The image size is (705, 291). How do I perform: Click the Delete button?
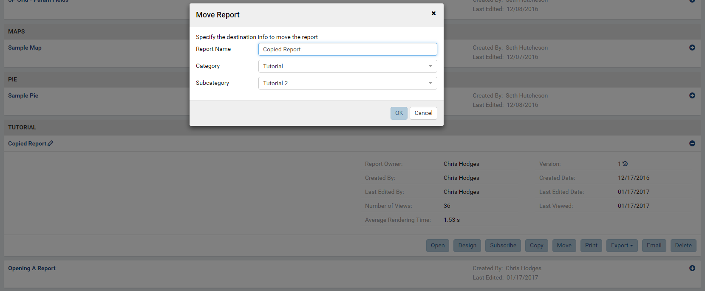[683, 246]
